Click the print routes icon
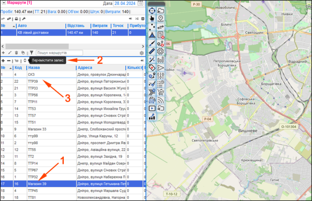This screenshot has width=312, height=201. pos(17,19)
